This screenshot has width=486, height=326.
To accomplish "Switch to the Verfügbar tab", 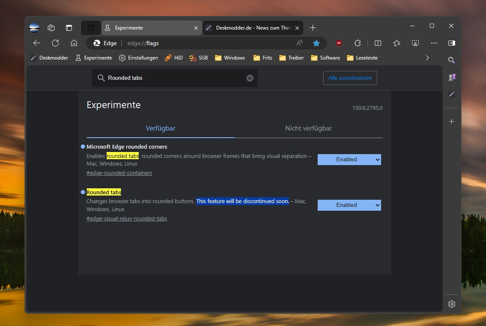I will click(x=161, y=128).
